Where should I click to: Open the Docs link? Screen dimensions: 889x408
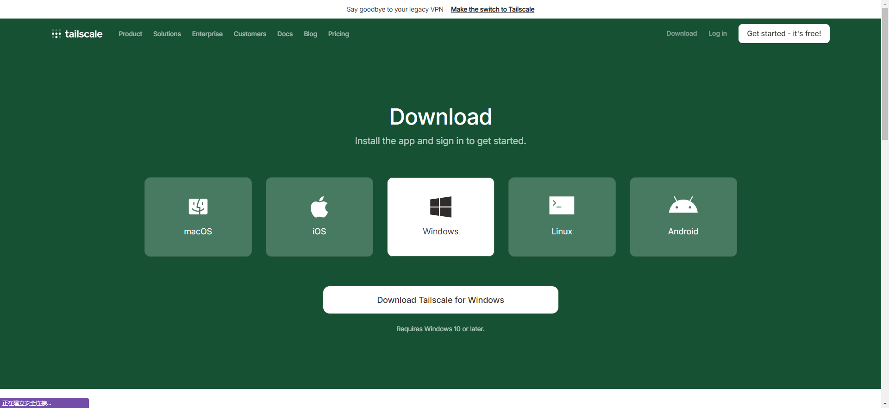coord(285,34)
